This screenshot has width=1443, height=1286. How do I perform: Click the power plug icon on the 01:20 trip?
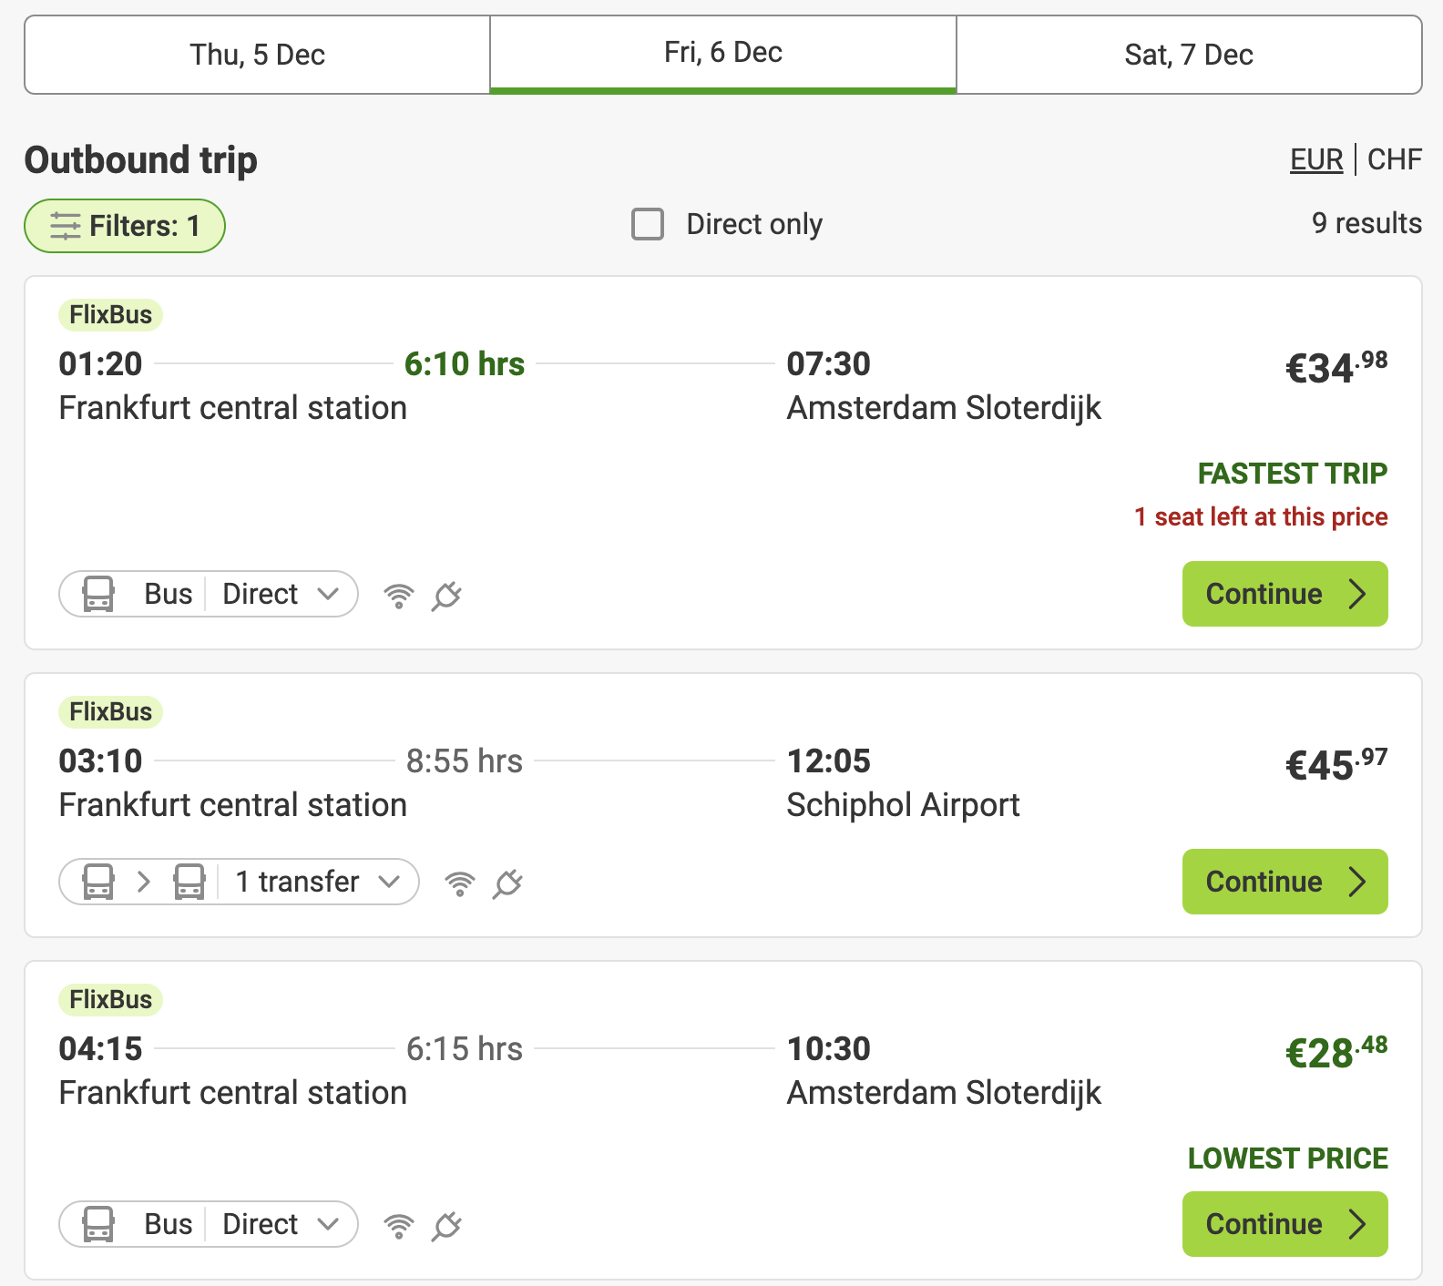446,596
